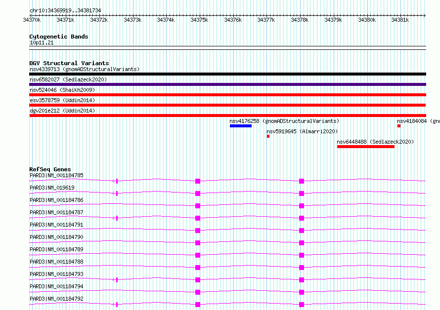
Task: Click the right exon box of PARD3 NM_019619
Action: 302,194
